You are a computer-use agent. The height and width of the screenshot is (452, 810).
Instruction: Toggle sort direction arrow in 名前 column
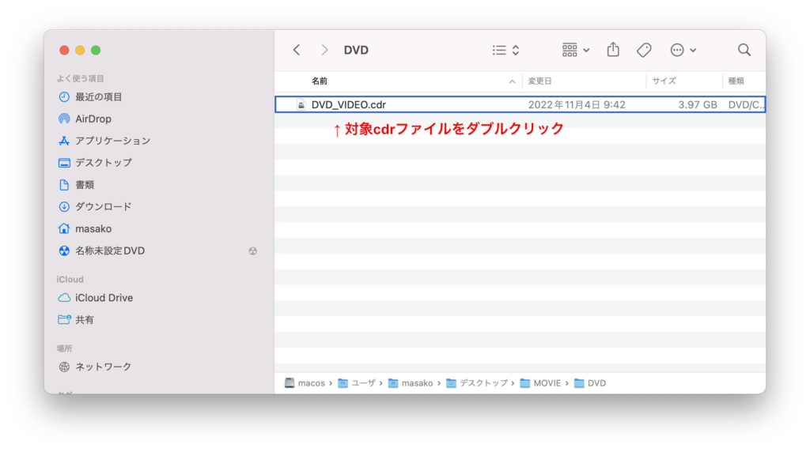(x=512, y=81)
